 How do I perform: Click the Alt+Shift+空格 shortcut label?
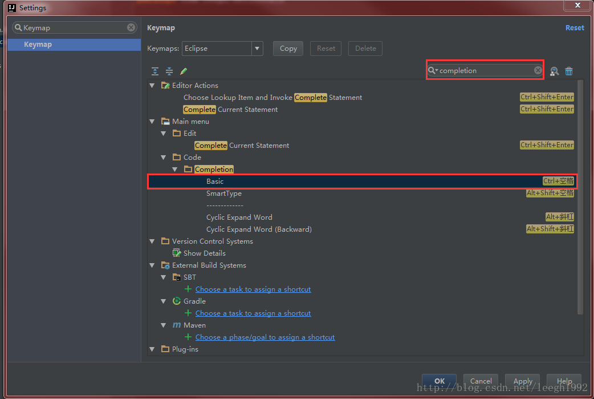tap(550, 193)
